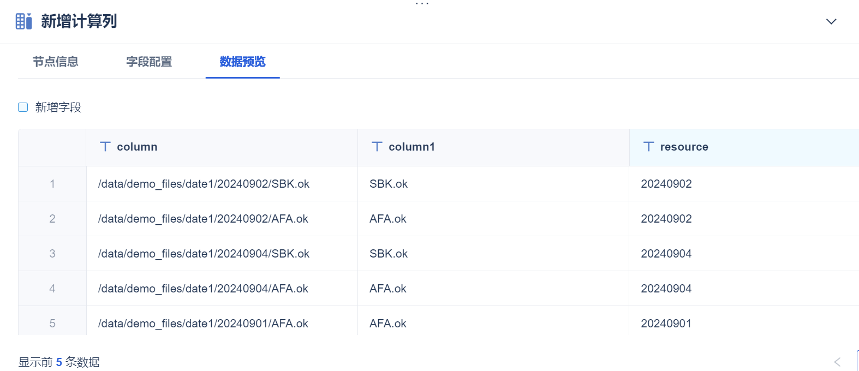Click the text type icon beside resource
Screen dimensions: 859x371
[x=649, y=147]
